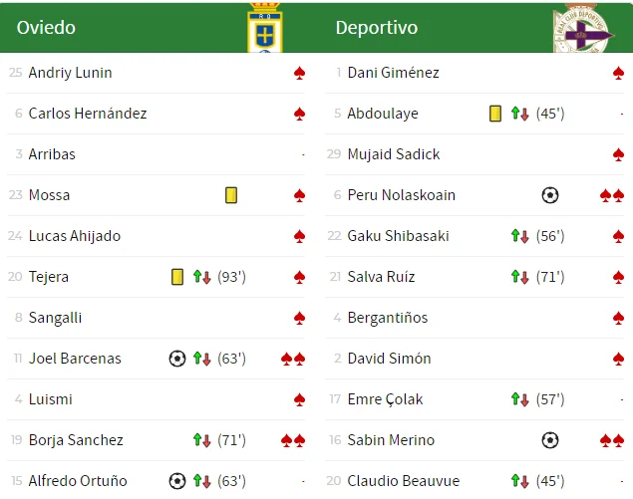Click Claudio Beauvue's player name
Screen dimensions: 633x499
coord(401,481)
